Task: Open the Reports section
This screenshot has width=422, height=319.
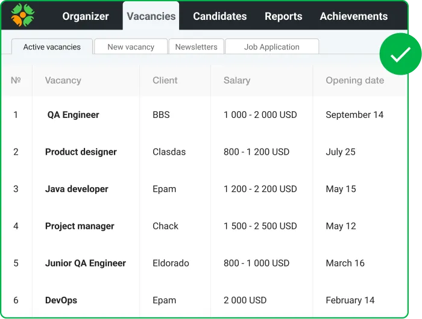Action: [x=283, y=16]
